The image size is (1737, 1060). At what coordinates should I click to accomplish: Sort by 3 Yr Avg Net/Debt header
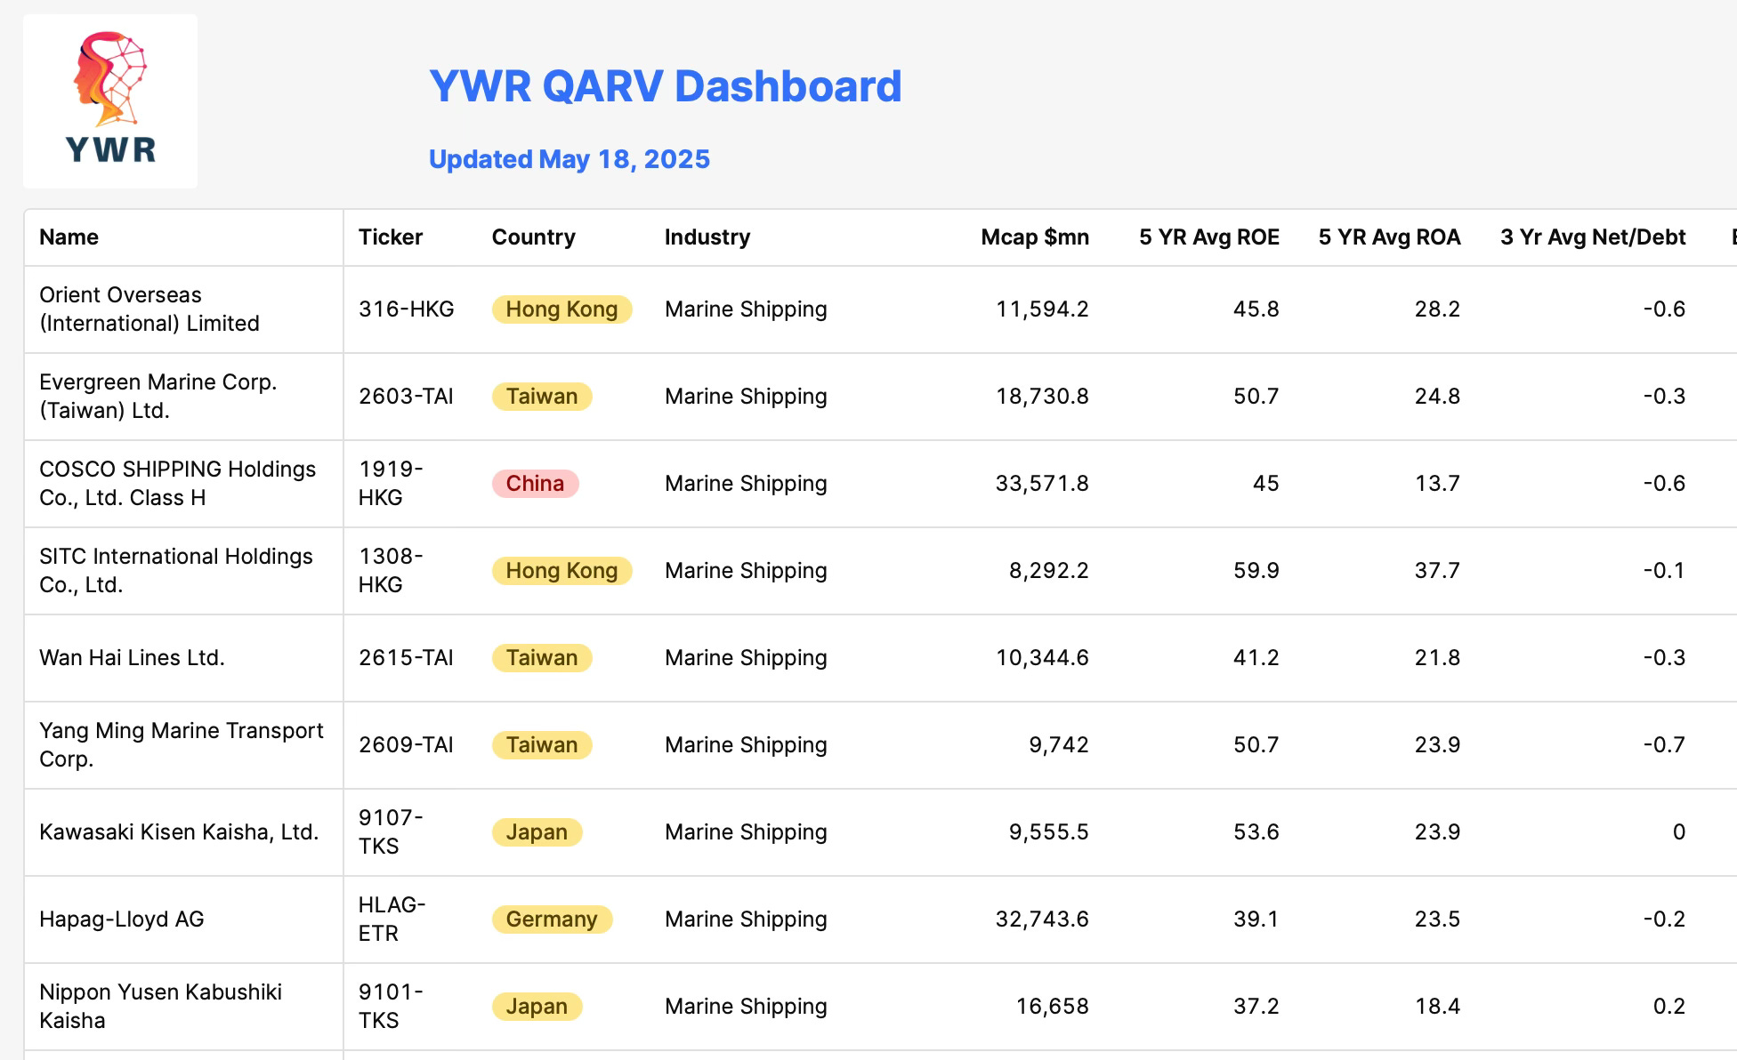click(1593, 237)
